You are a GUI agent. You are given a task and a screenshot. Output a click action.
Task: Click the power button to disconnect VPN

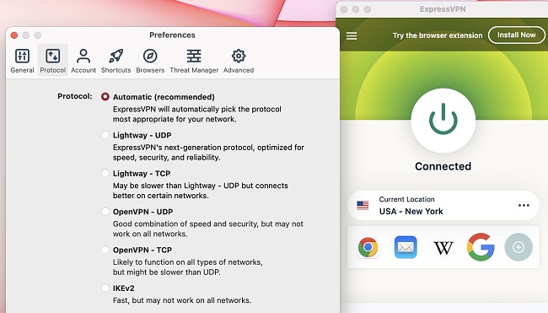click(443, 121)
